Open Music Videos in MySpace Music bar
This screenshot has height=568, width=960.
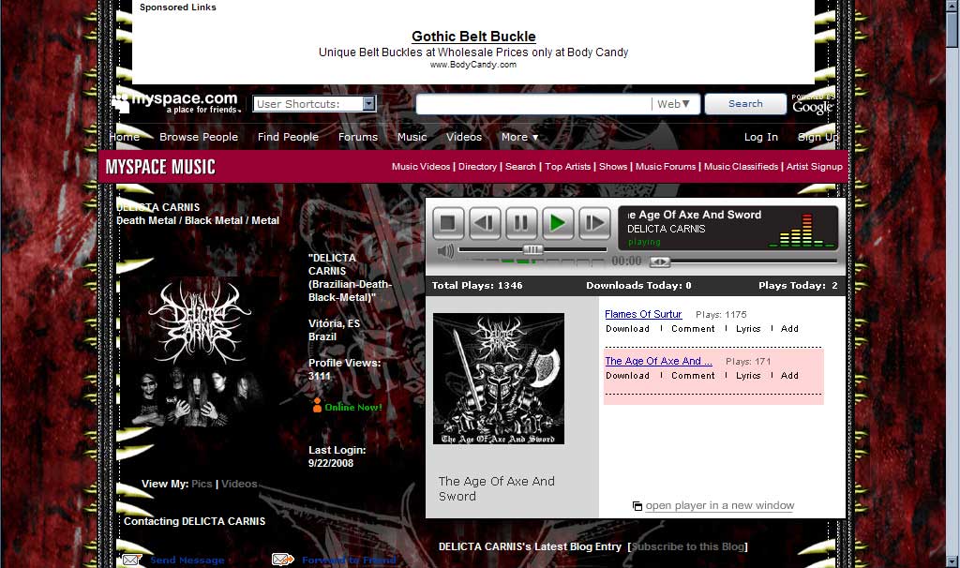click(421, 167)
